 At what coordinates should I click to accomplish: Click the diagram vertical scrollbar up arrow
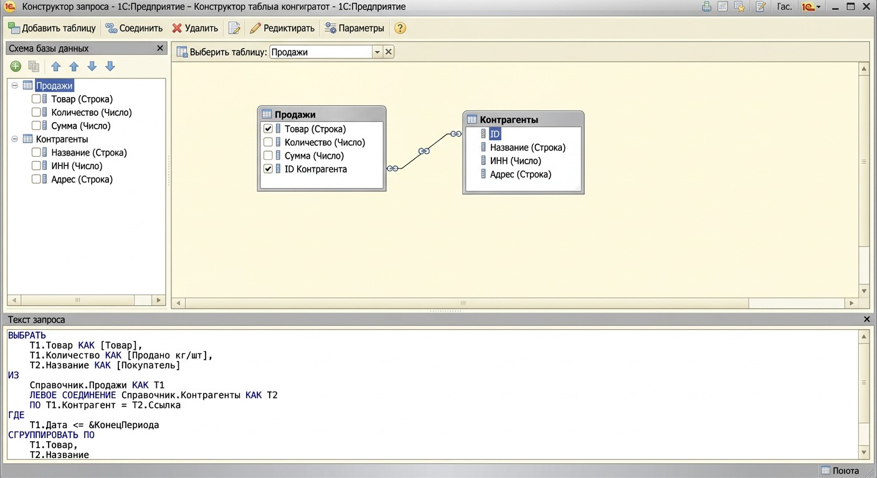point(864,68)
